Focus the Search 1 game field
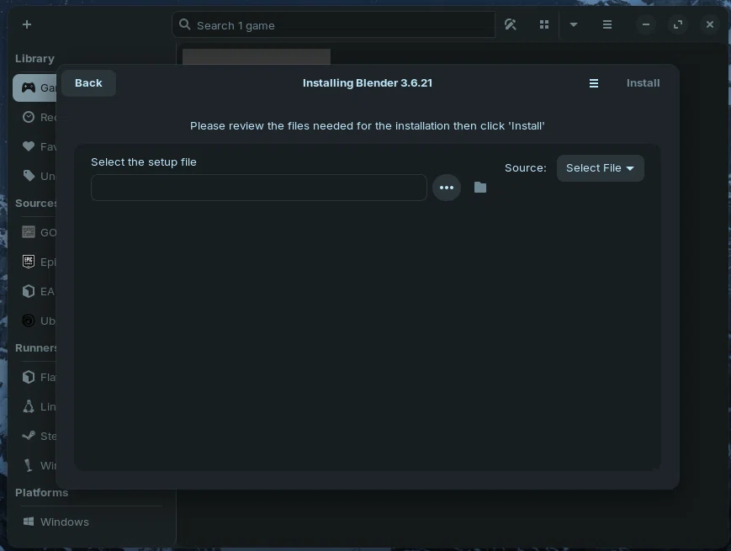This screenshot has height=551, width=731. 333,25
